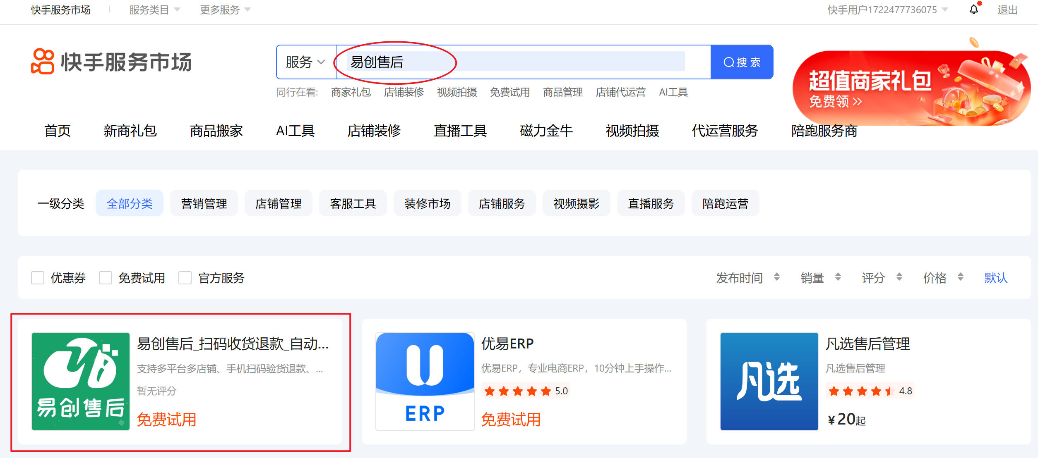Tick the 官方服务 checkbox
This screenshot has height=458, width=1038.
(x=185, y=278)
